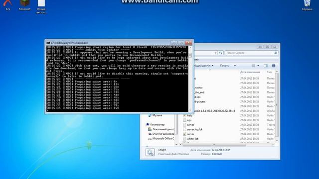319x179 pixels.
Task: Click the Старт batch file icon in details pane
Action: [150, 152]
